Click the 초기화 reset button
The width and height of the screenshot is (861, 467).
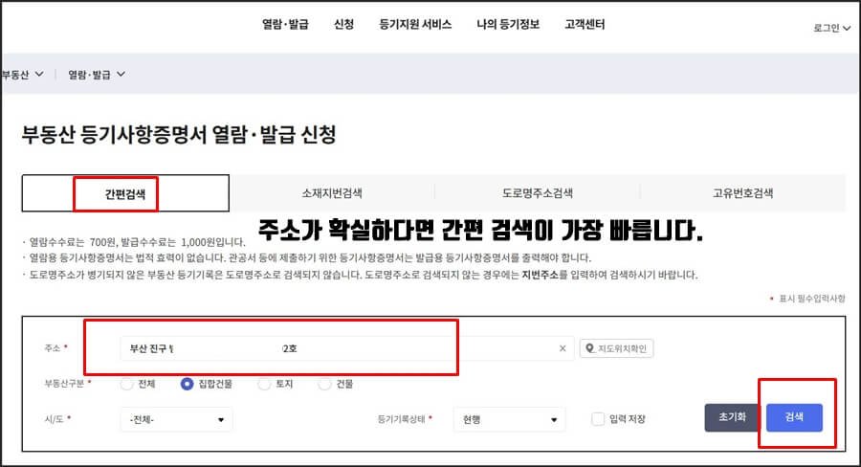(733, 417)
